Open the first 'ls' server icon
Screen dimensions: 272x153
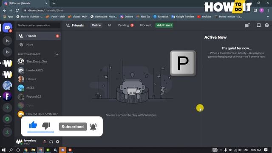coord(7,41)
